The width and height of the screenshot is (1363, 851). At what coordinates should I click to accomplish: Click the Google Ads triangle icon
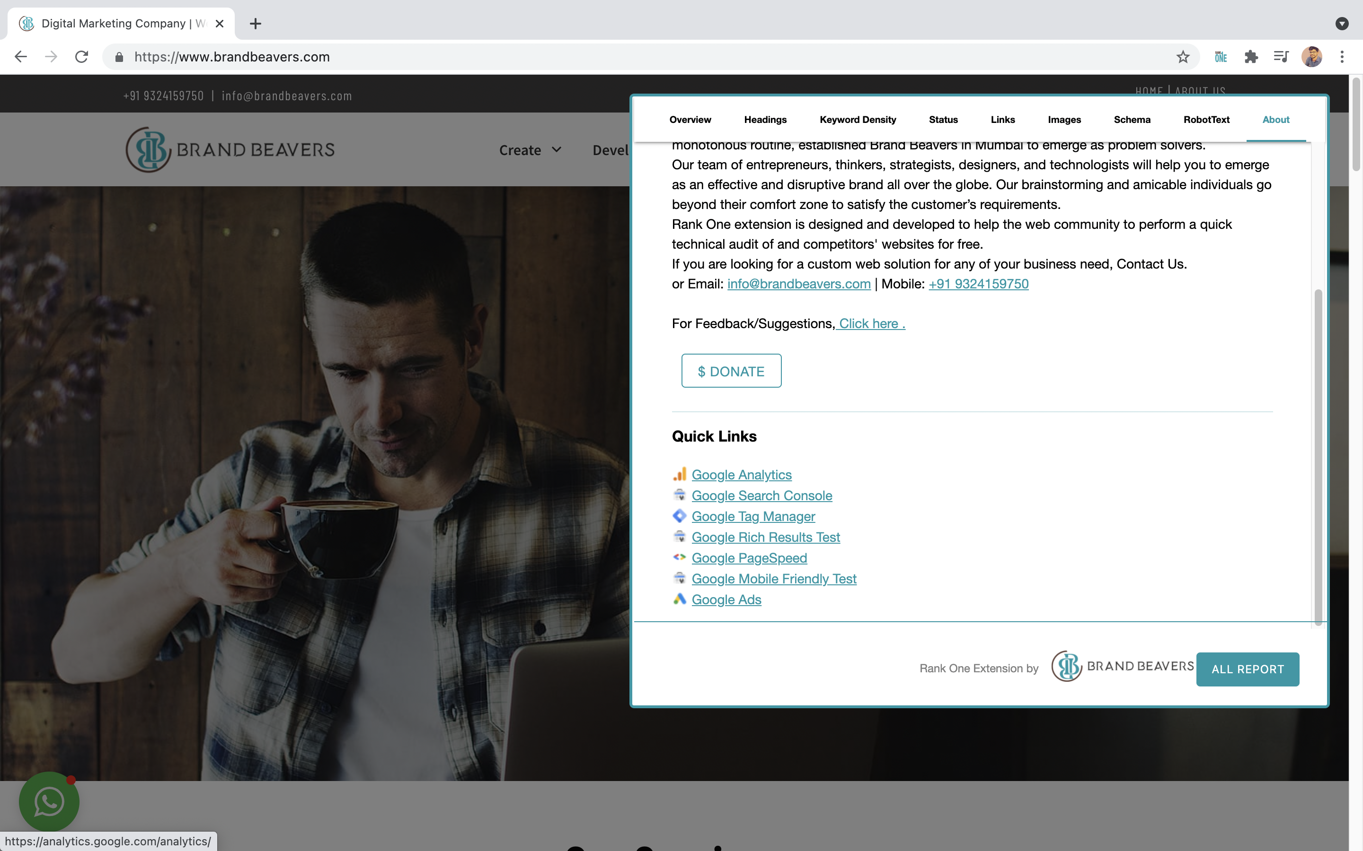(680, 599)
